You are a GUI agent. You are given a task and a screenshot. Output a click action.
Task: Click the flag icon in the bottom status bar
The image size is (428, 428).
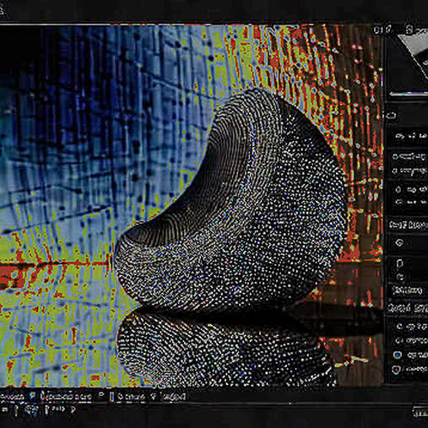pos(101,395)
